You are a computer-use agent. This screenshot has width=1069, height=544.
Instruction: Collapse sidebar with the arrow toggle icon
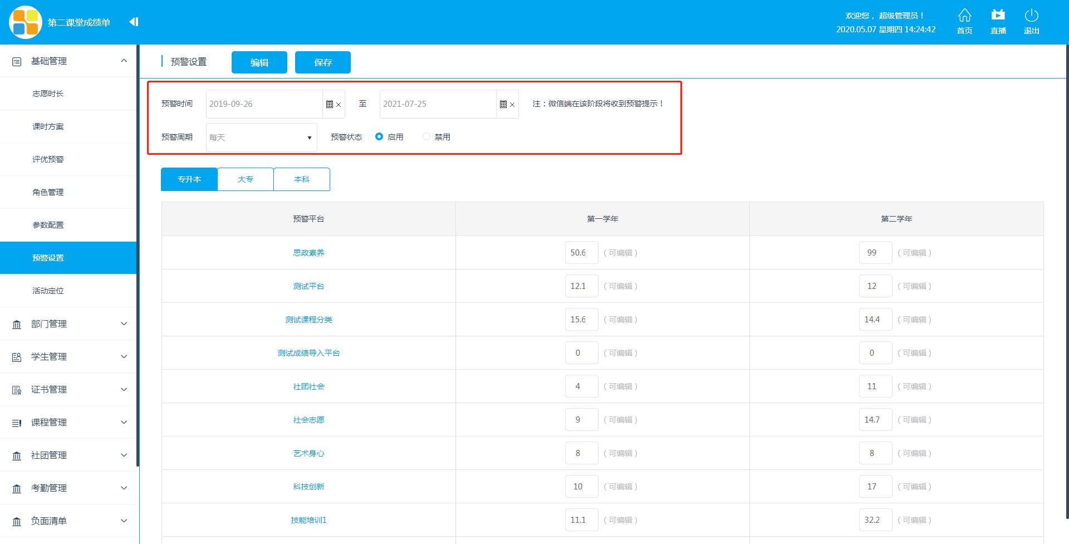(x=134, y=22)
